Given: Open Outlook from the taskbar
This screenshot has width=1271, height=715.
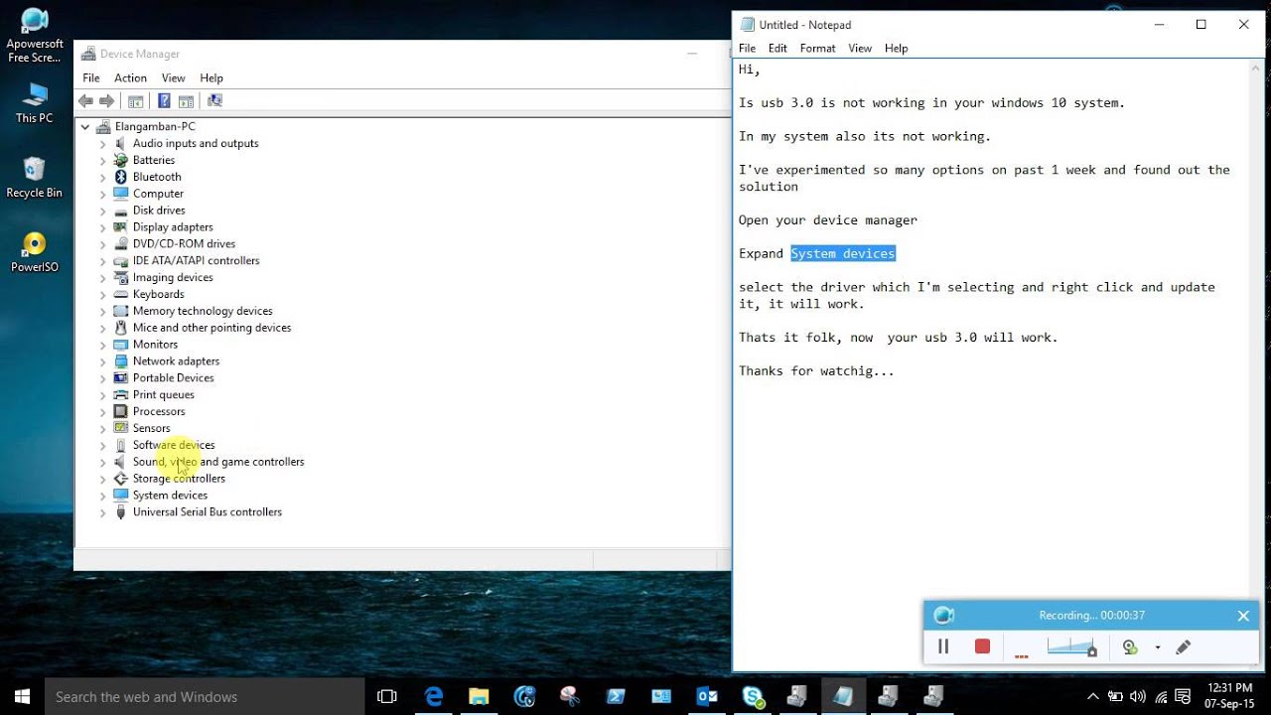Looking at the screenshot, I should tap(707, 697).
